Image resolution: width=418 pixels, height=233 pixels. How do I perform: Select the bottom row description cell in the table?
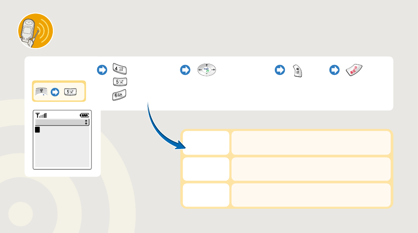[x=310, y=195]
